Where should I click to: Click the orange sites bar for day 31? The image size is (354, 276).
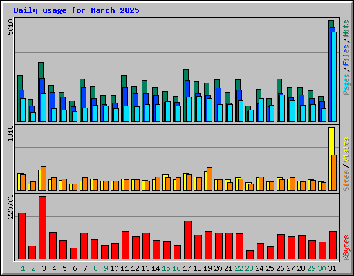334,172
